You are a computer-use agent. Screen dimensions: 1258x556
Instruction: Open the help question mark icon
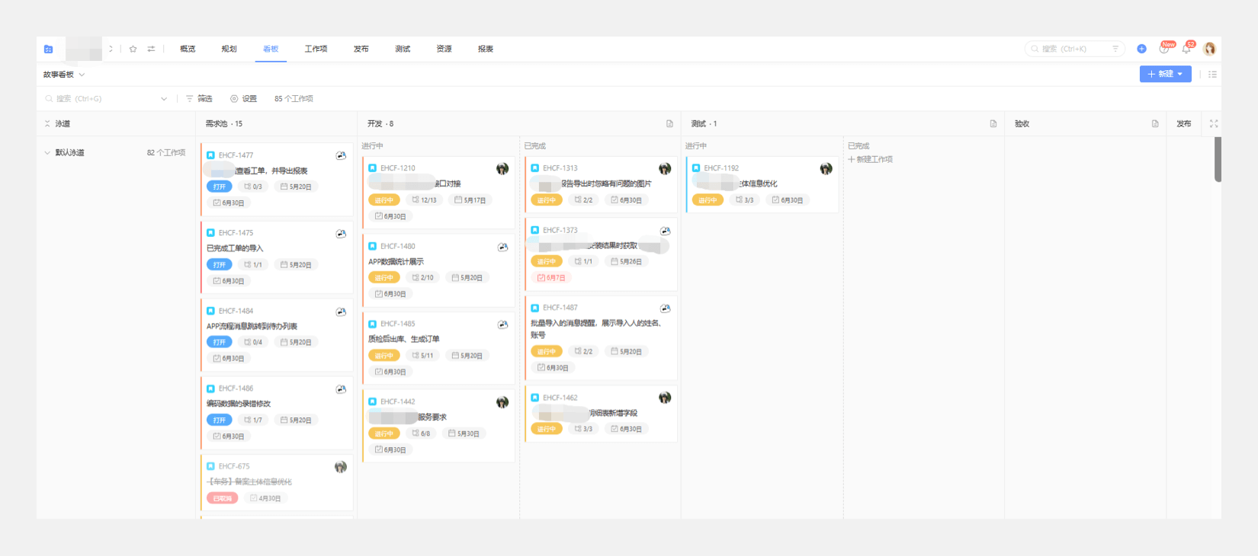click(x=1163, y=49)
